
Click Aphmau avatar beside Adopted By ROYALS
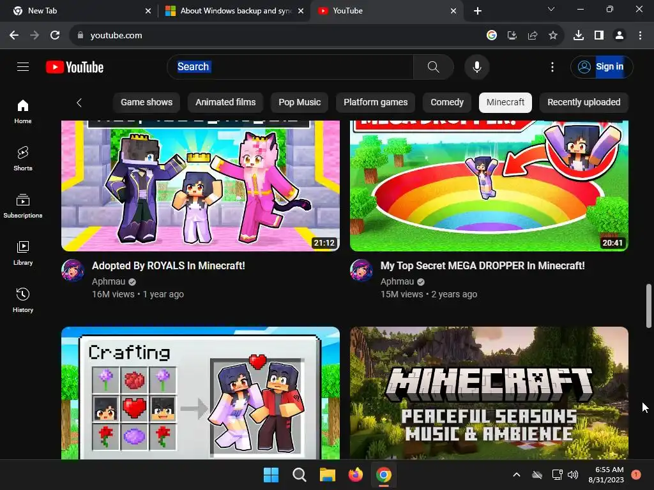coord(73,271)
